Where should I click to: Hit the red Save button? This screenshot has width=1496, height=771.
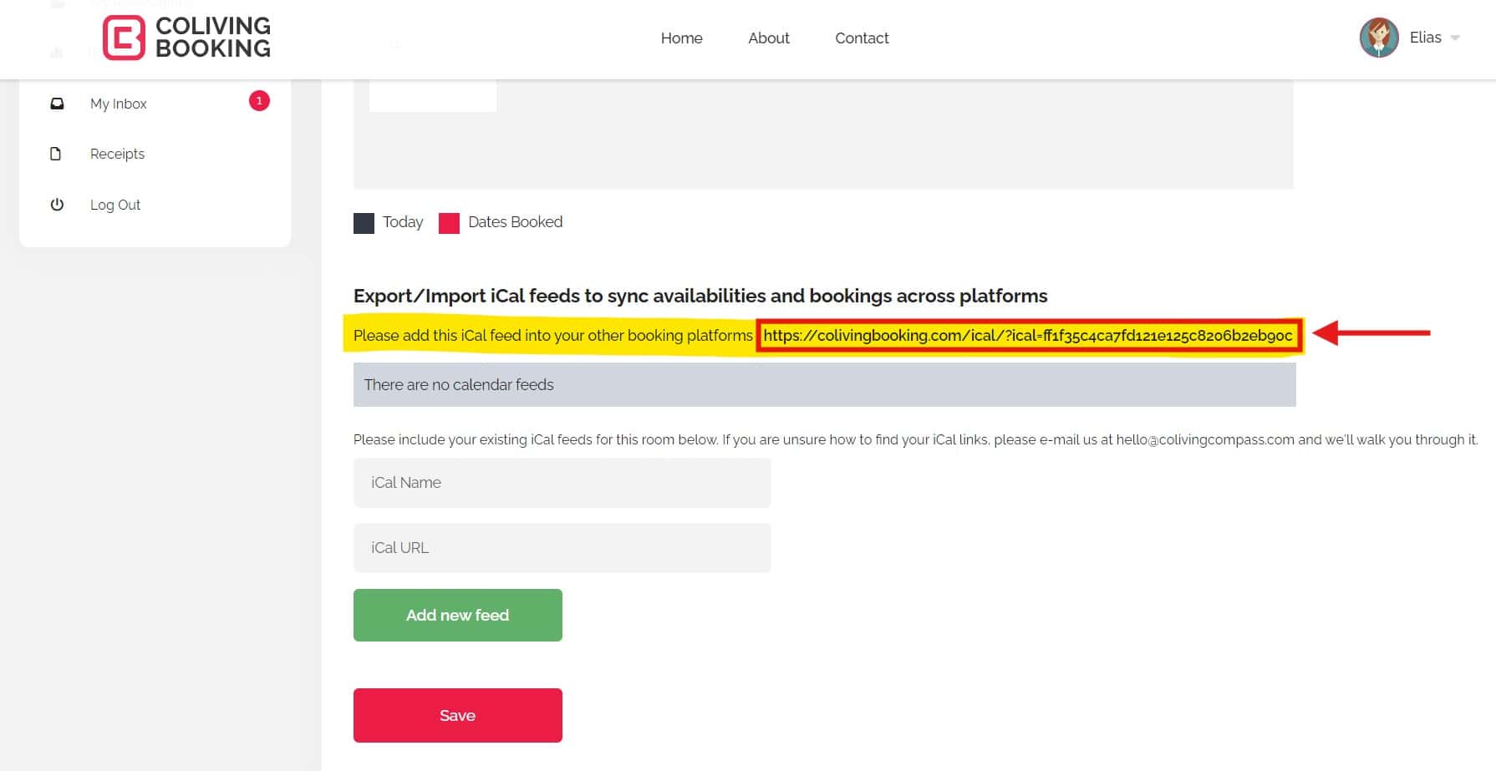[457, 715]
